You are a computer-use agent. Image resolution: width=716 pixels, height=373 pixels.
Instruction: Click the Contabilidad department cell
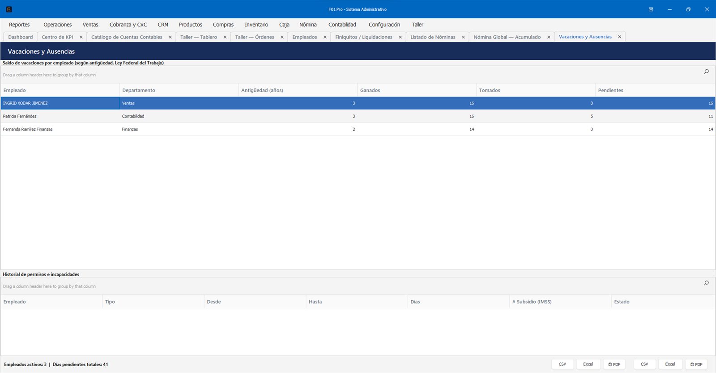pyautogui.click(x=179, y=116)
